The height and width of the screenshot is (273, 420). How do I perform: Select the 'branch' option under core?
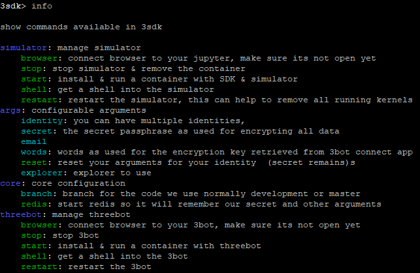coord(37,194)
